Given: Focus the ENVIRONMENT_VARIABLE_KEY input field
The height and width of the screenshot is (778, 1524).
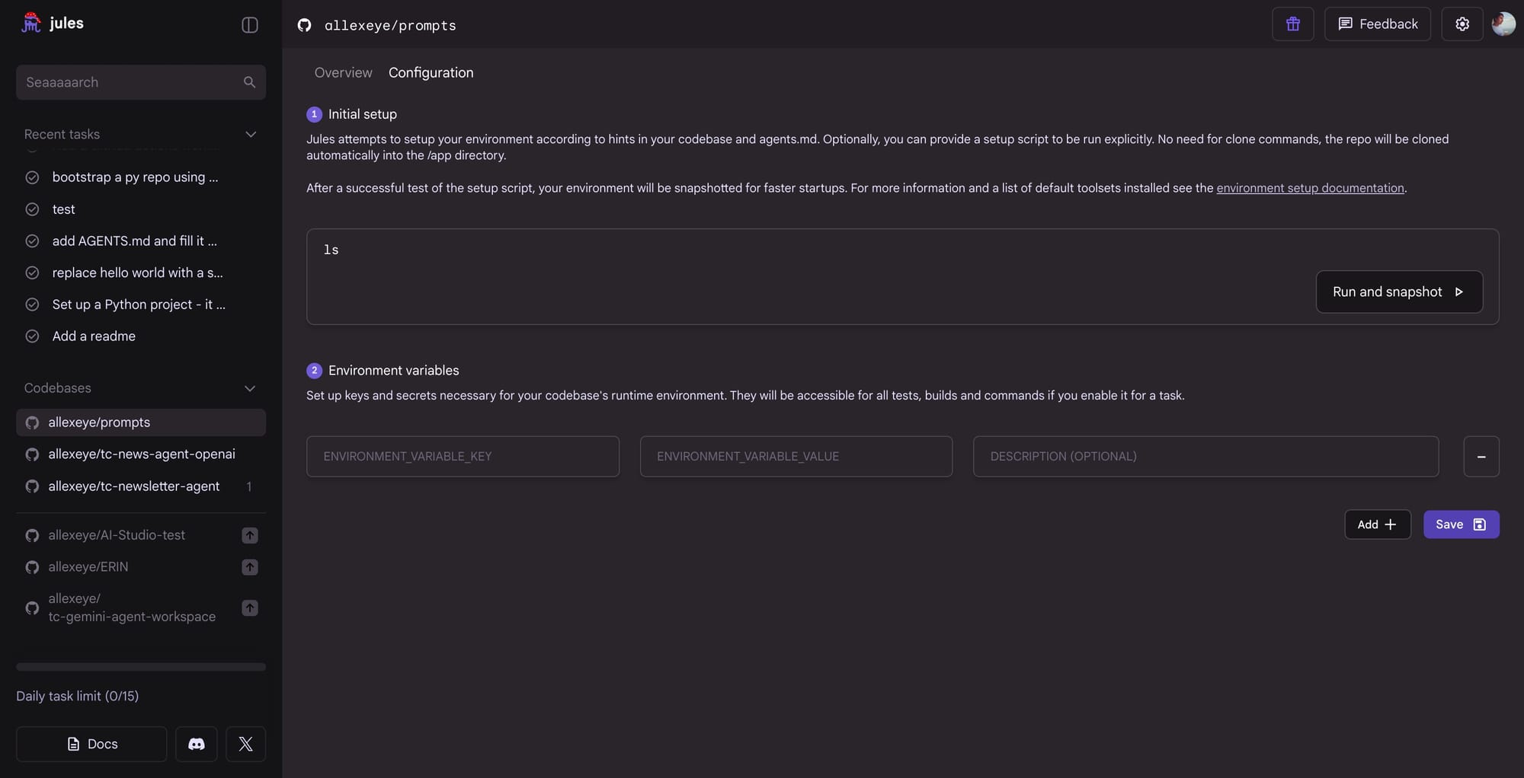Looking at the screenshot, I should click(463, 457).
